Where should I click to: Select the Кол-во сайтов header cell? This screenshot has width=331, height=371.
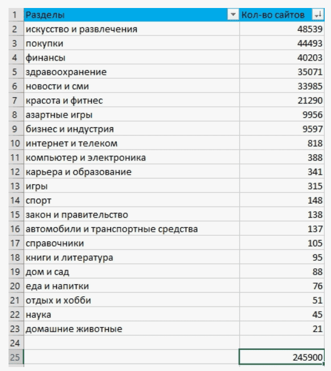click(x=282, y=15)
